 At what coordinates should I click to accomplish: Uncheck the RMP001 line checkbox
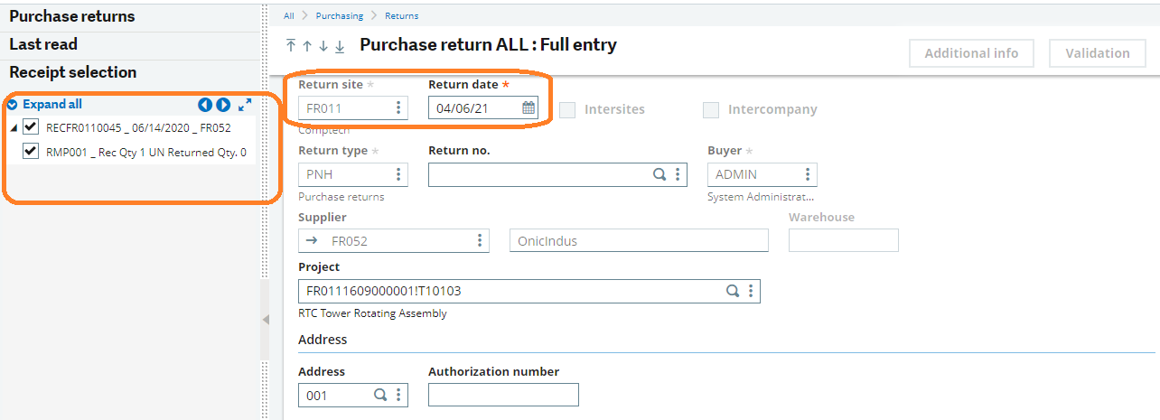[31, 151]
